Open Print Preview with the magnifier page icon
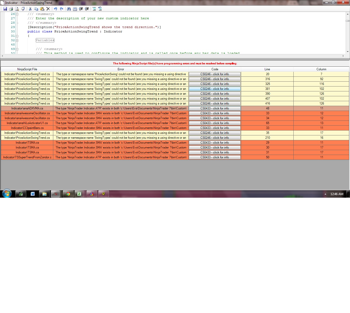Viewport: 350px width, 313px height. pos(17,9)
